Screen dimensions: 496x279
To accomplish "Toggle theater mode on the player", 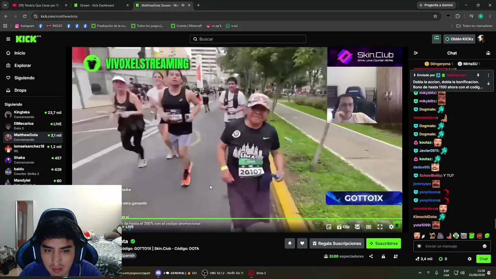I will [369, 227].
